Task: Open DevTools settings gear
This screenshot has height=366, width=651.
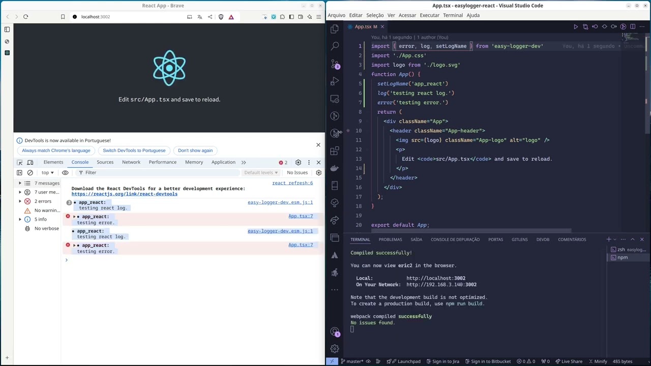Action: [298, 162]
